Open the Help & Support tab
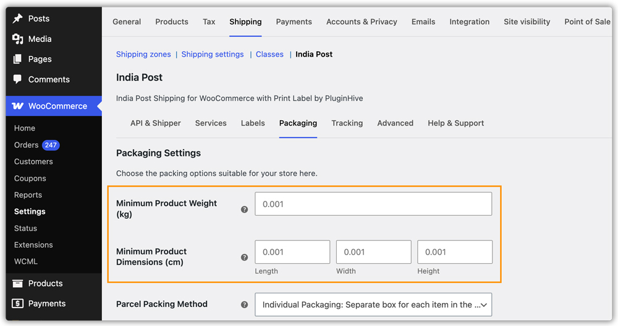 pyautogui.click(x=456, y=123)
